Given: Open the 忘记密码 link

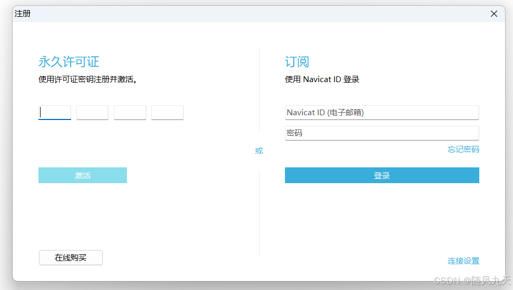Looking at the screenshot, I should pyautogui.click(x=463, y=149).
